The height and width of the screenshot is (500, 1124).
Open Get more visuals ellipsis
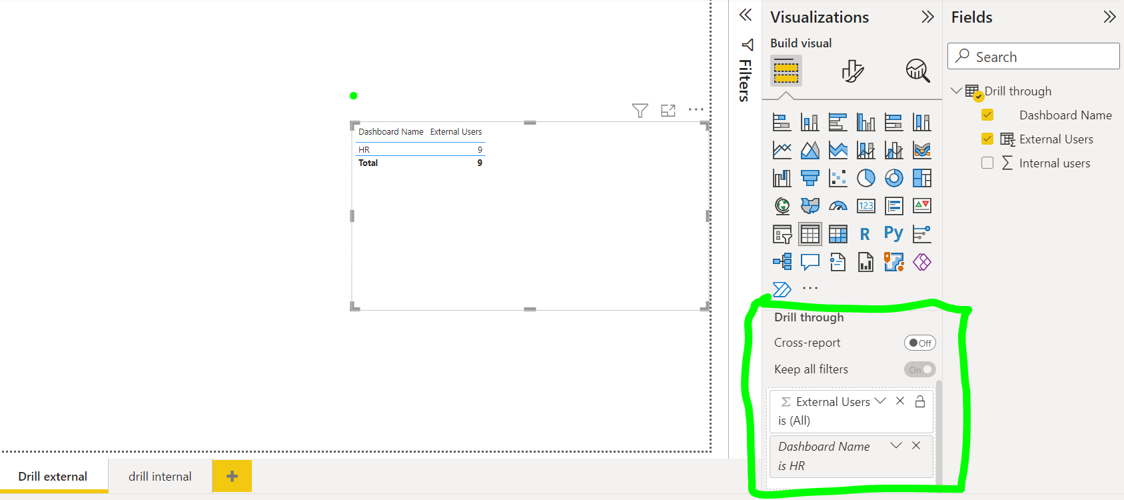click(810, 288)
